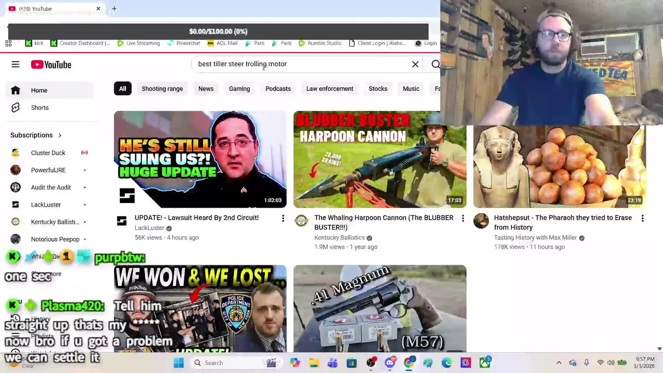Open the Microsoft Store taskbar icon

pyautogui.click(x=352, y=363)
